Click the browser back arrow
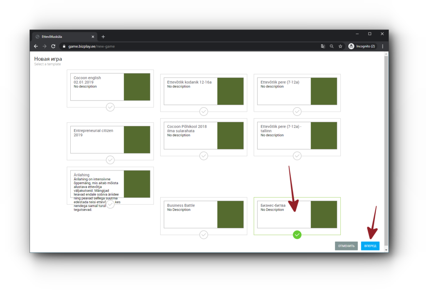This screenshot has width=426, height=290. click(36, 46)
